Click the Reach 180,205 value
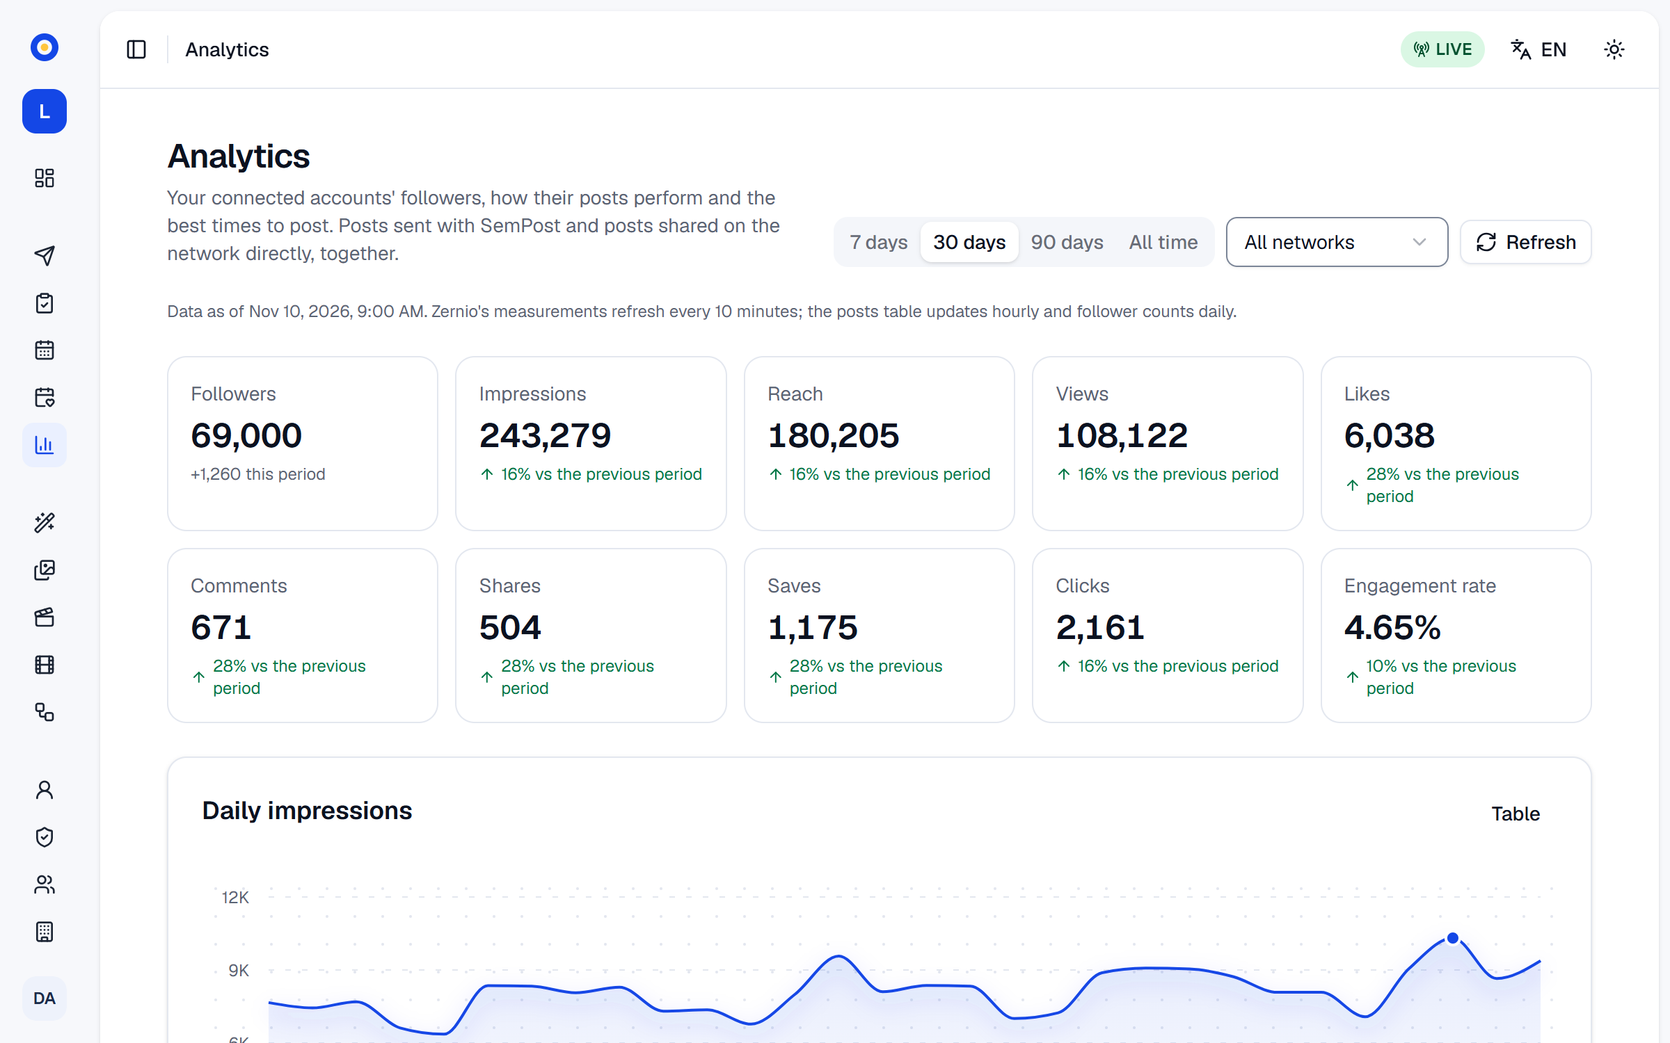Image resolution: width=1670 pixels, height=1043 pixels. point(833,435)
